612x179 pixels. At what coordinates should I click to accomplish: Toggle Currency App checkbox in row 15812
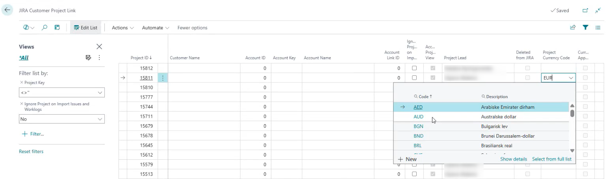coord(585,68)
